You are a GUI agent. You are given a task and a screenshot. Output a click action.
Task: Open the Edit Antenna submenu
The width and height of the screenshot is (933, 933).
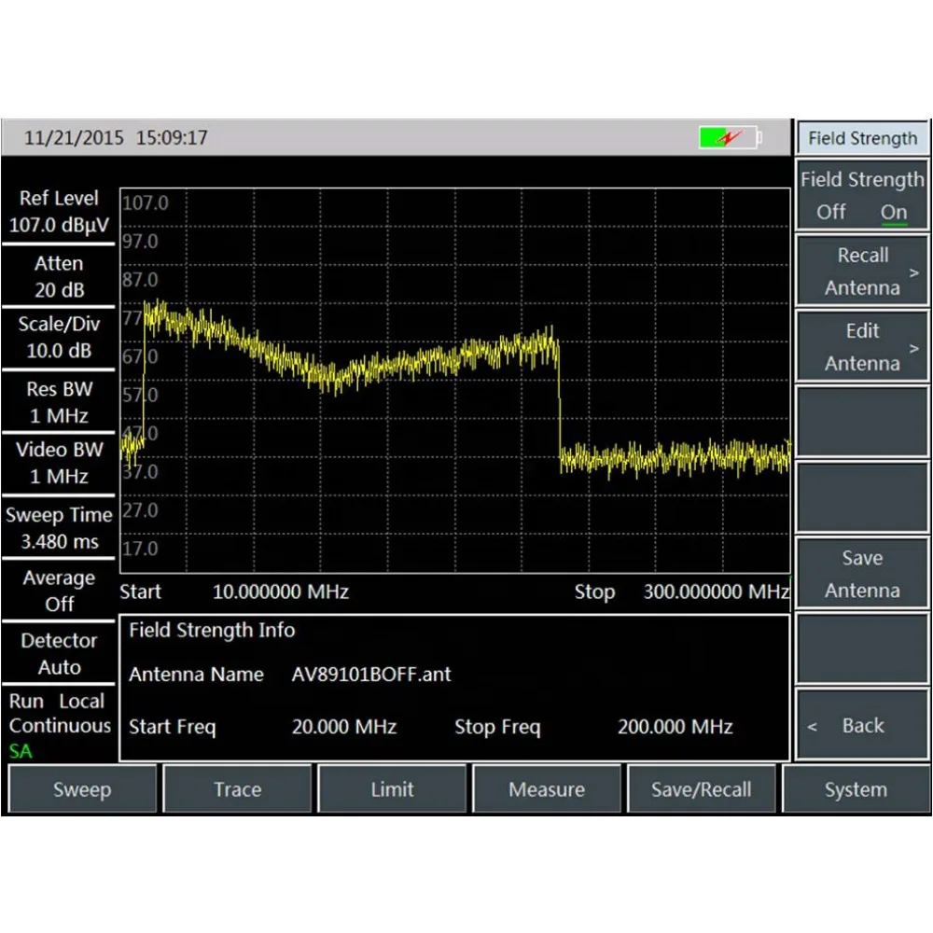pos(862,347)
